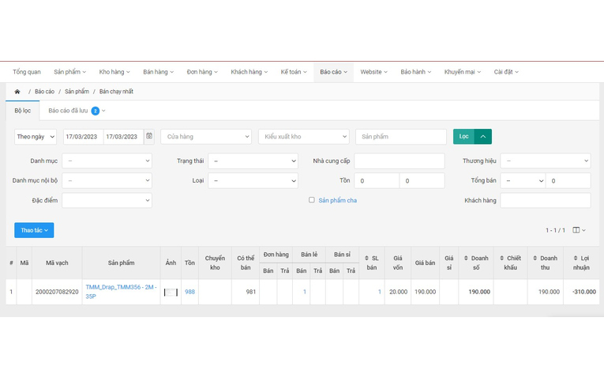
Task: Focus the Tổng bán value field
Action: pyautogui.click(x=568, y=180)
